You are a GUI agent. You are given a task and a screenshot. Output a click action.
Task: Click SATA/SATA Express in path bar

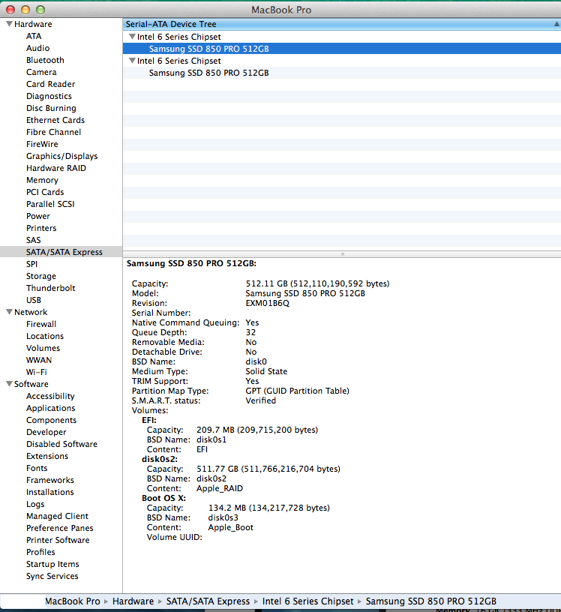[x=208, y=601]
